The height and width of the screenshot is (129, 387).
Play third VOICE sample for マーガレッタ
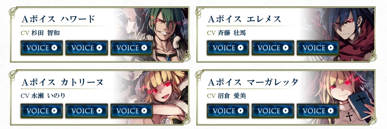(x=317, y=111)
